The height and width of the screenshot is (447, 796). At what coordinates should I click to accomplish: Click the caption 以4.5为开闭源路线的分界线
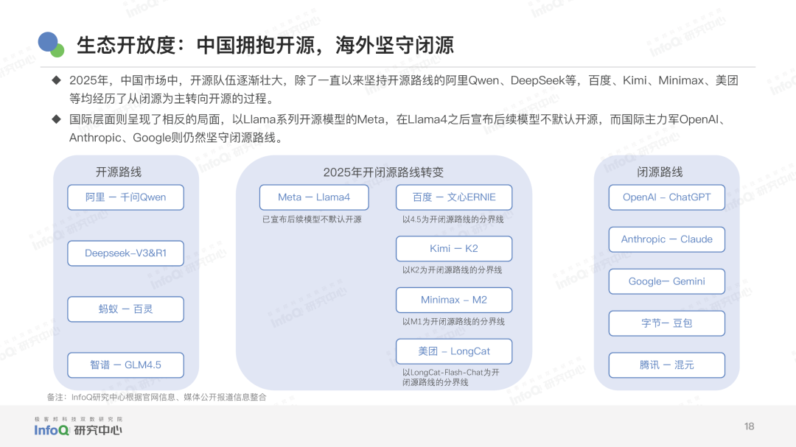pyautogui.click(x=453, y=219)
